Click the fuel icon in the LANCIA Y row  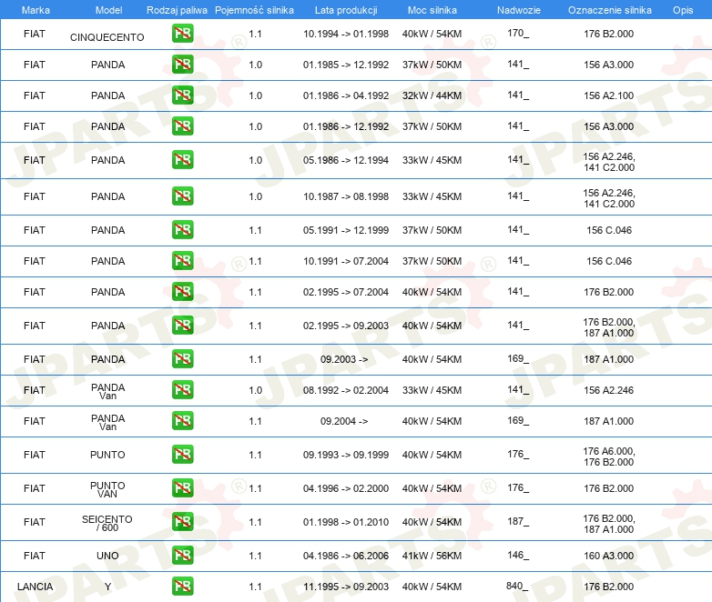(182, 587)
